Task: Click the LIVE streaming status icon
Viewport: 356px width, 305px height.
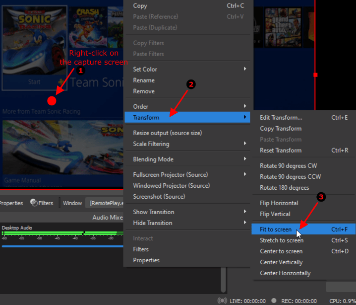Action: 222,301
